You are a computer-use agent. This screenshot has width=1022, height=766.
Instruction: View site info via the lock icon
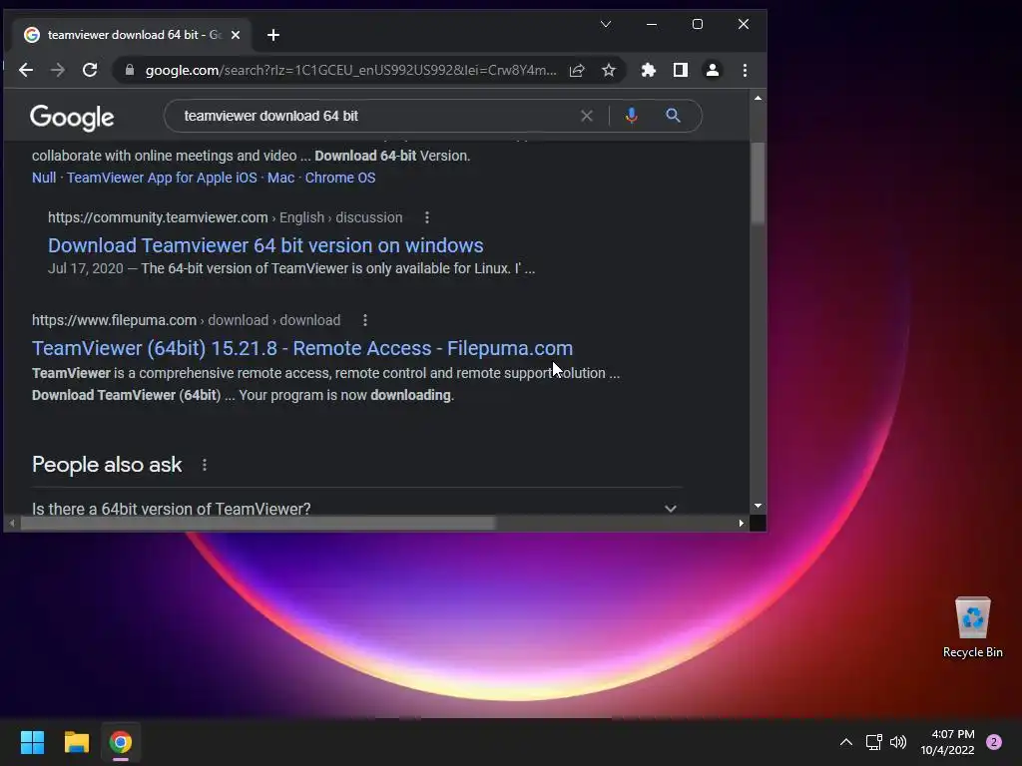click(x=130, y=71)
